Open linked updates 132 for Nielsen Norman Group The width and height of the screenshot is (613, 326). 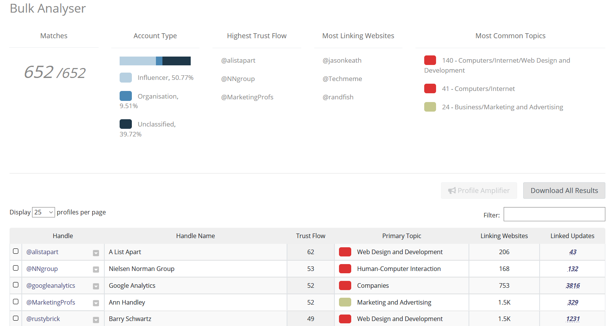(572, 269)
